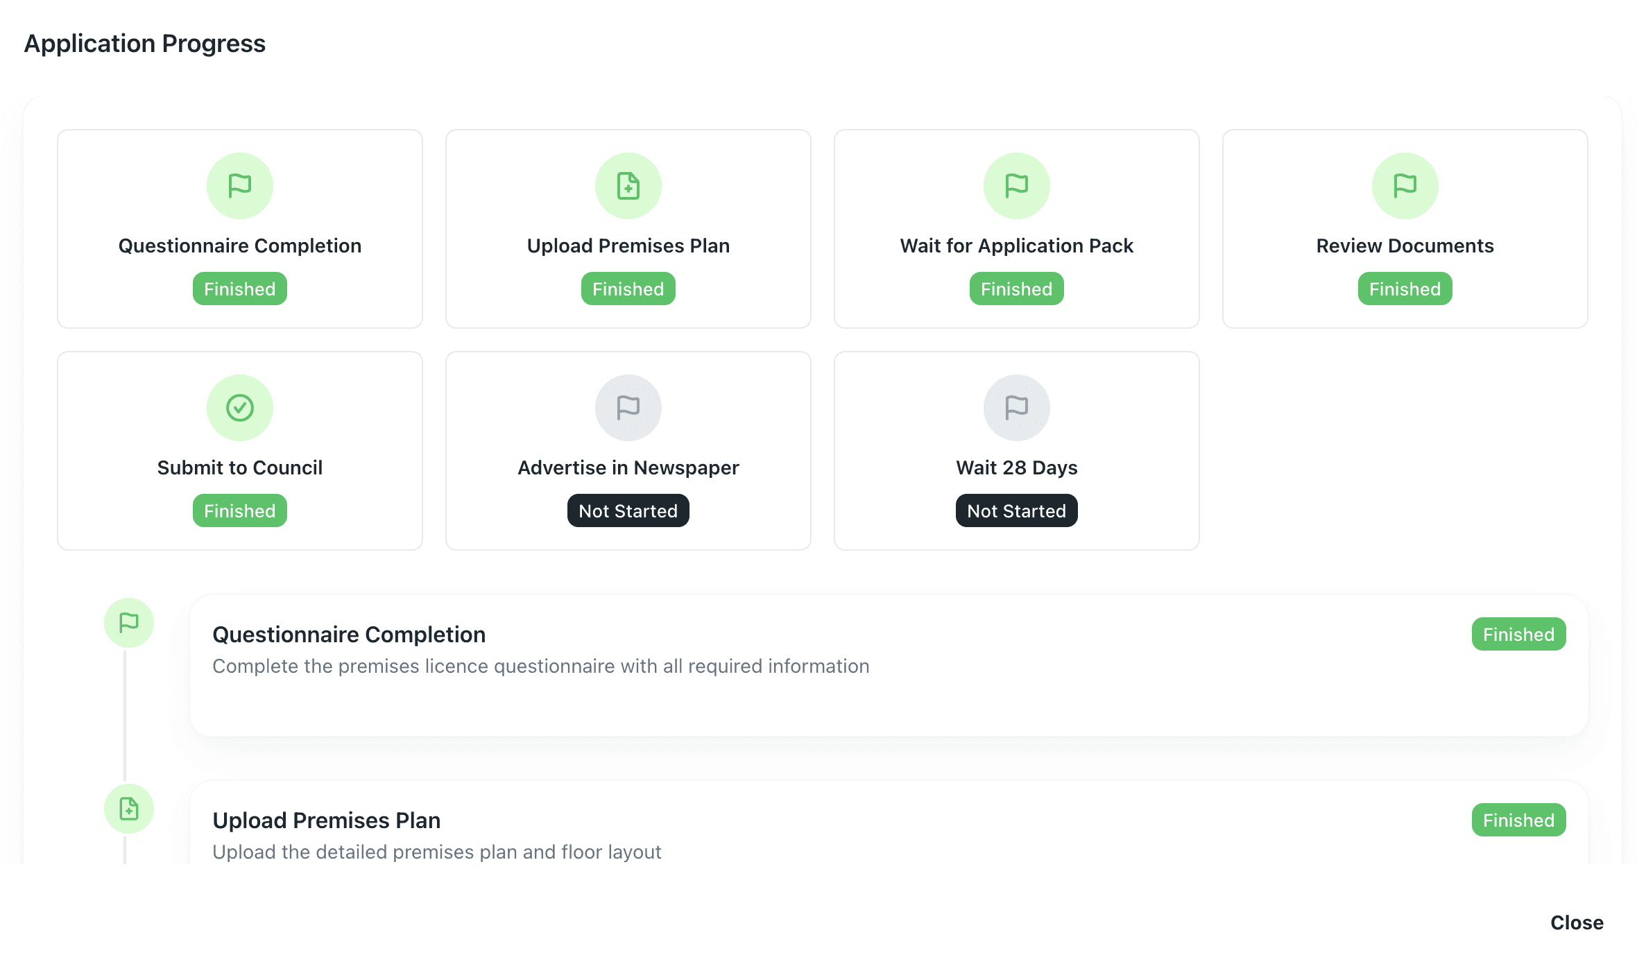1637x971 pixels.
Task: Click the Questionnaire Completion card flag icon
Action: (x=240, y=186)
